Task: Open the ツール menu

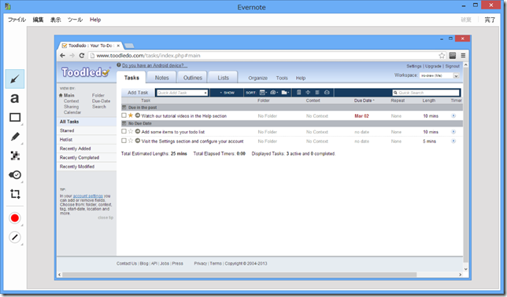Action: coord(75,20)
